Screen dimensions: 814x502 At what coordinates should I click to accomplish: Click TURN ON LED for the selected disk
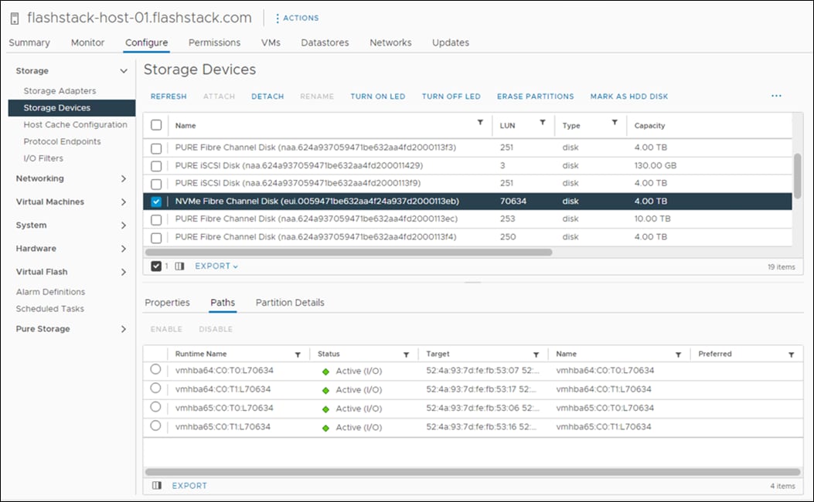coord(377,96)
